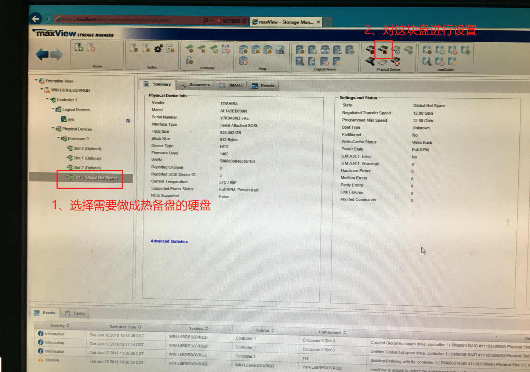Open the black gears settings icon in System group
This screenshot has height=372, width=530.
point(159,48)
